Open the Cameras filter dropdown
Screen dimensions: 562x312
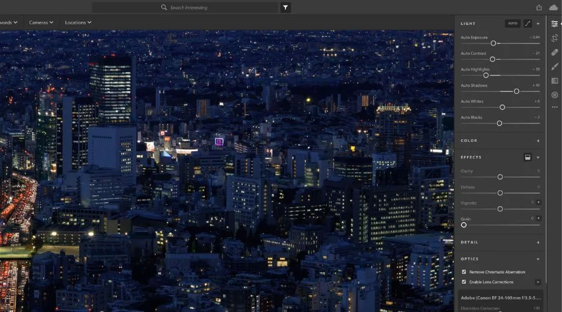click(x=41, y=22)
